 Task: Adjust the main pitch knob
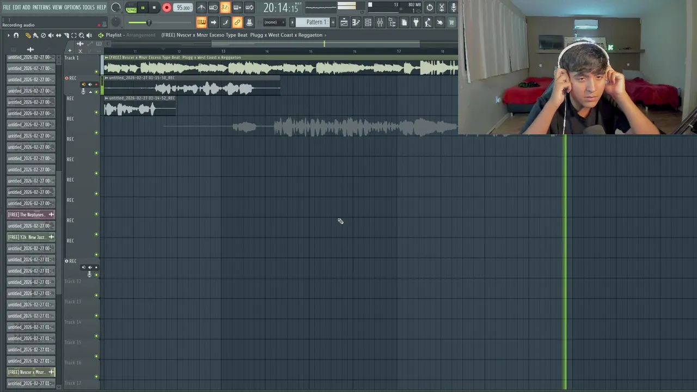pos(116,22)
